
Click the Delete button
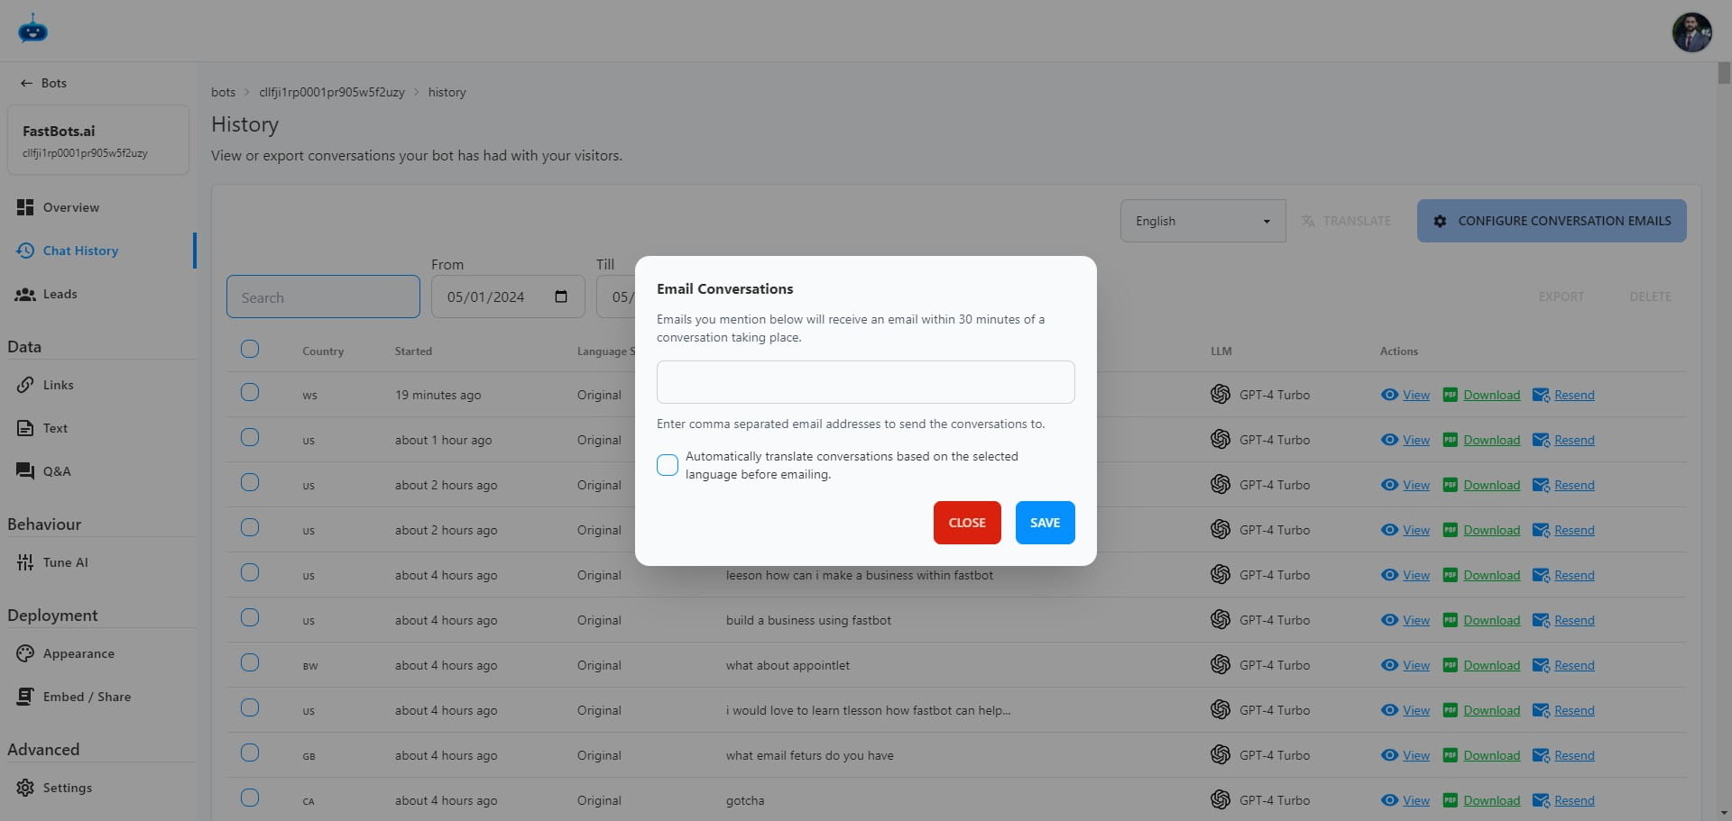point(1650,296)
